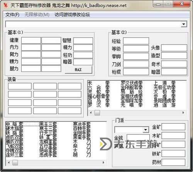Screen dimensions: 193x172
Task: Click the 经验 input field
Action: click(x=136, y=41)
